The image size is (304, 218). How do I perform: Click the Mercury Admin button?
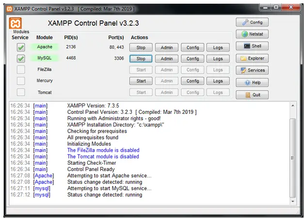pyautogui.click(x=166, y=81)
